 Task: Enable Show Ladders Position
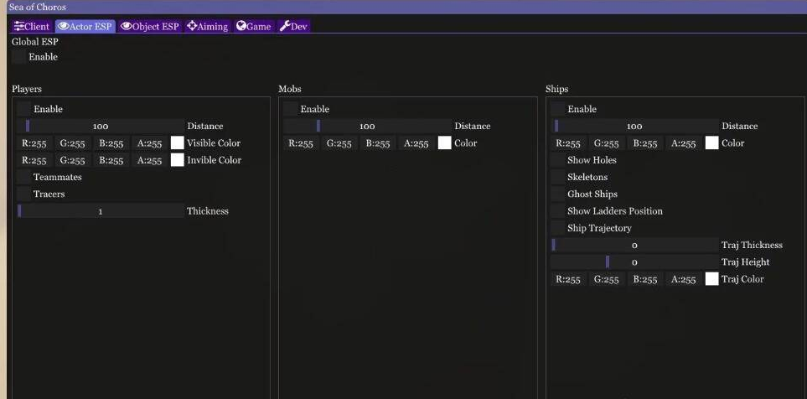[557, 211]
